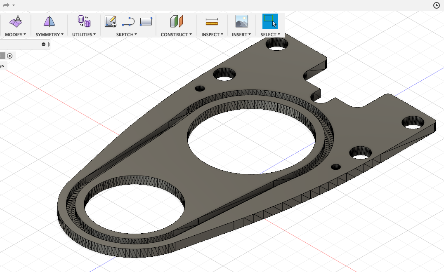Viewport: 444px width, 272px height.
Task: Expand the UTILITIES dropdown menu
Action: [84, 35]
